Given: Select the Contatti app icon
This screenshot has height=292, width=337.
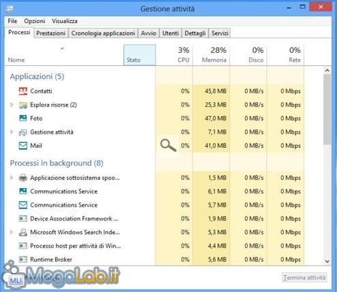Looking at the screenshot, I should click(23, 91).
